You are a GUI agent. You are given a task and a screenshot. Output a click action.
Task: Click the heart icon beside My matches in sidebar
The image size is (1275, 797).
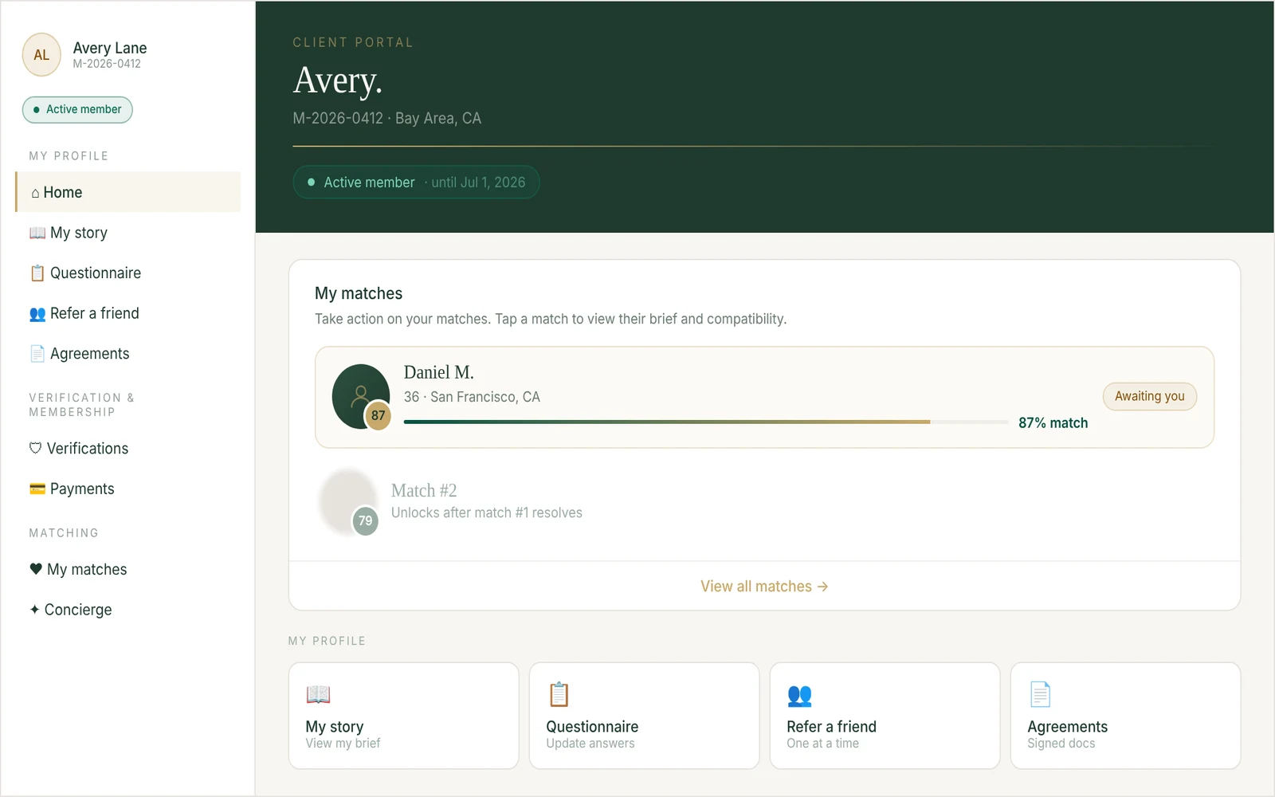36,569
